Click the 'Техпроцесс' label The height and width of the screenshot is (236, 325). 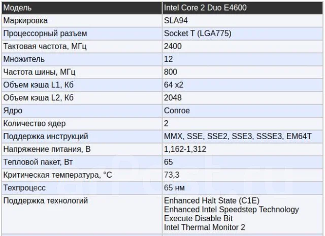coord(24,188)
